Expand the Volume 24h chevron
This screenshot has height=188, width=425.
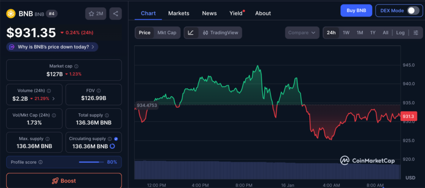(53, 98)
